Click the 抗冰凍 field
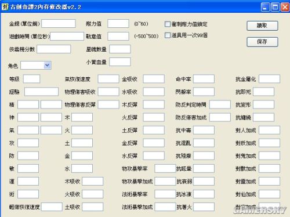 pyautogui.click(x=204, y=194)
